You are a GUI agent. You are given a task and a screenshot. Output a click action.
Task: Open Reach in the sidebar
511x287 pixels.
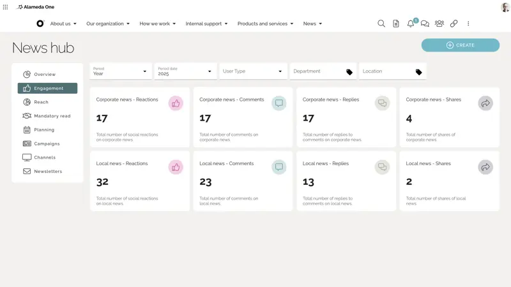(x=47, y=102)
